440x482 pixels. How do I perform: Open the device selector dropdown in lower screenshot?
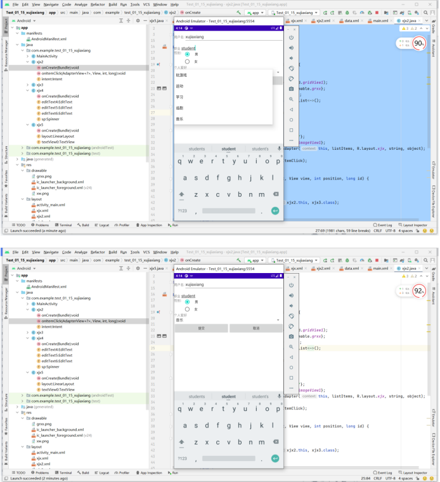pos(294,260)
